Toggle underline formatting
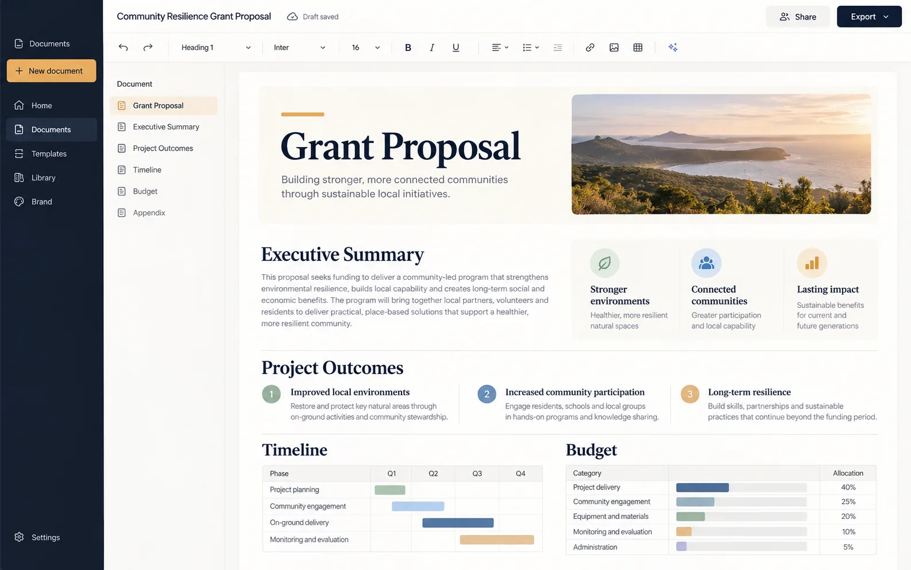The width and height of the screenshot is (911, 570). pos(455,48)
